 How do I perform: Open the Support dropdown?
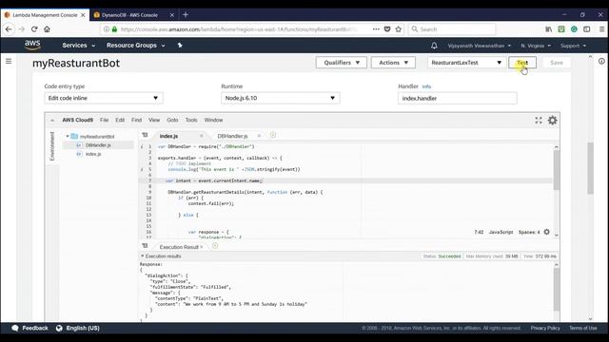tap(573, 46)
